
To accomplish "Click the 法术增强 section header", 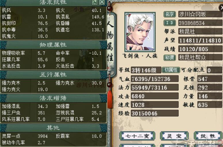I will [x=53, y=98].
